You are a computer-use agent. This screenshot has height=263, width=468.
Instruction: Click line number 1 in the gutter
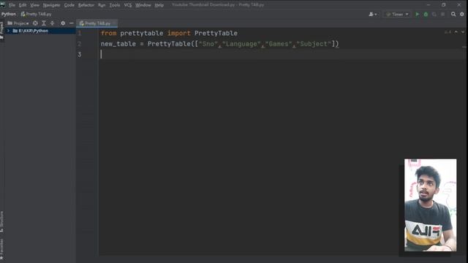point(80,33)
